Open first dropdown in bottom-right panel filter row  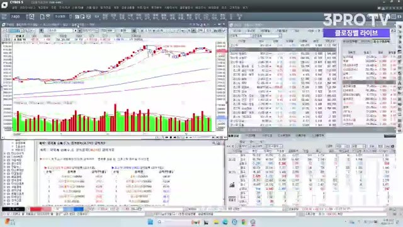pos(243,146)
